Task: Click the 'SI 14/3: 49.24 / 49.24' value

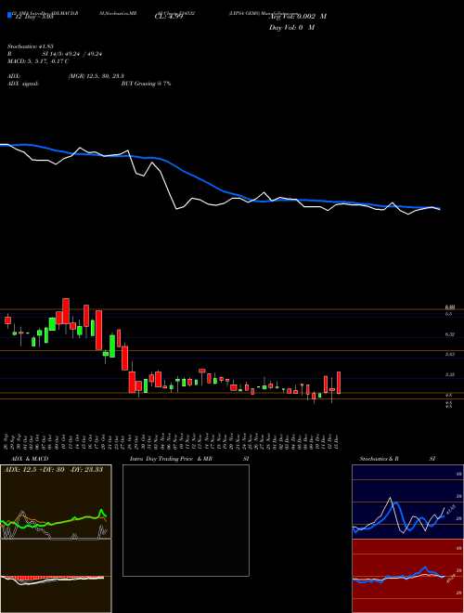Action: click(x=72, y=54)
